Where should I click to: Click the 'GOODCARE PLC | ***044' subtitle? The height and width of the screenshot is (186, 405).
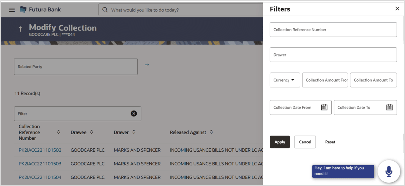(x=52, y=34)
